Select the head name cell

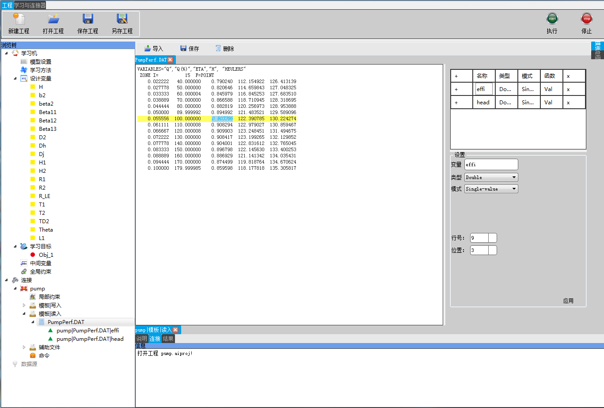[x=484, y=102]
